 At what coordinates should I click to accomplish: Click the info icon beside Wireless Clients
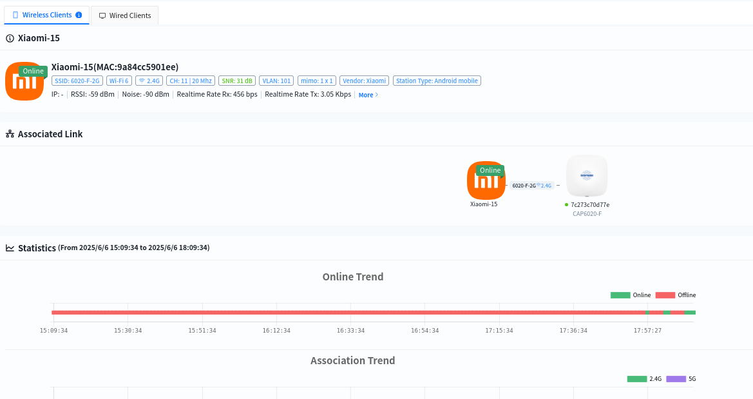point(79,15)
